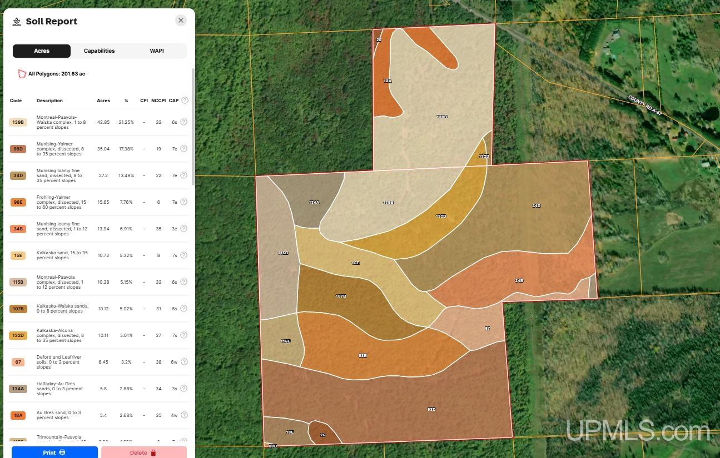Screen dimensions: 720x458
Task: Click help icon in the 98D row
Action: coord(183,149)
